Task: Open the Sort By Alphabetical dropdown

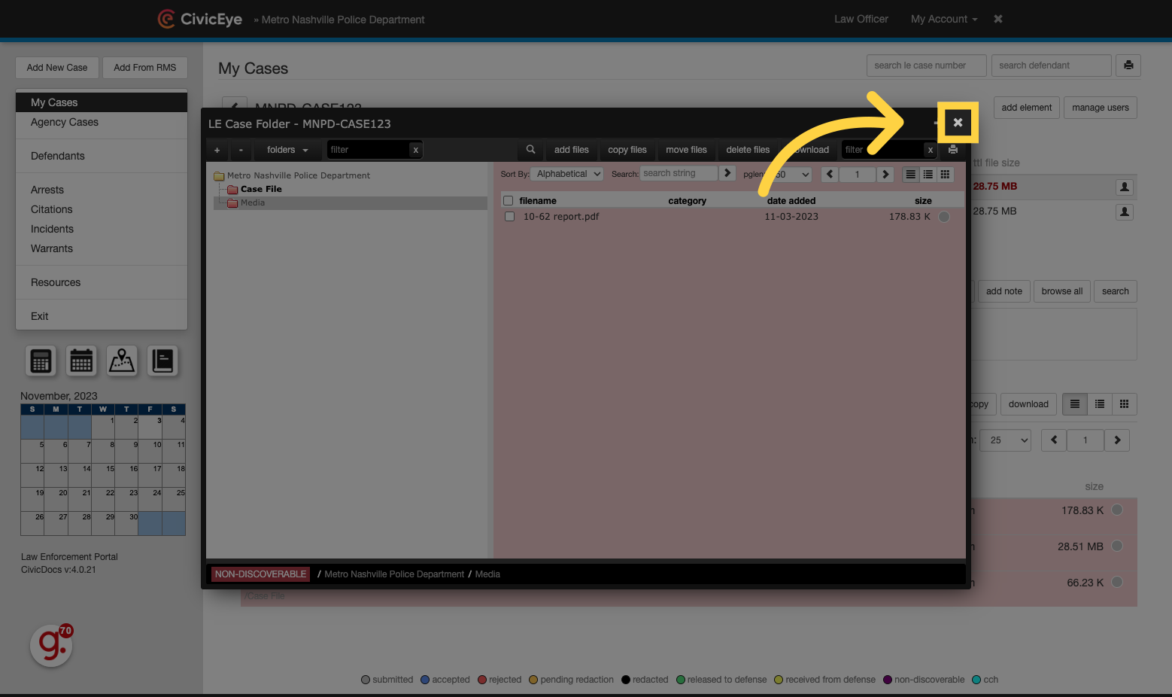Action: tap(567, 174)
